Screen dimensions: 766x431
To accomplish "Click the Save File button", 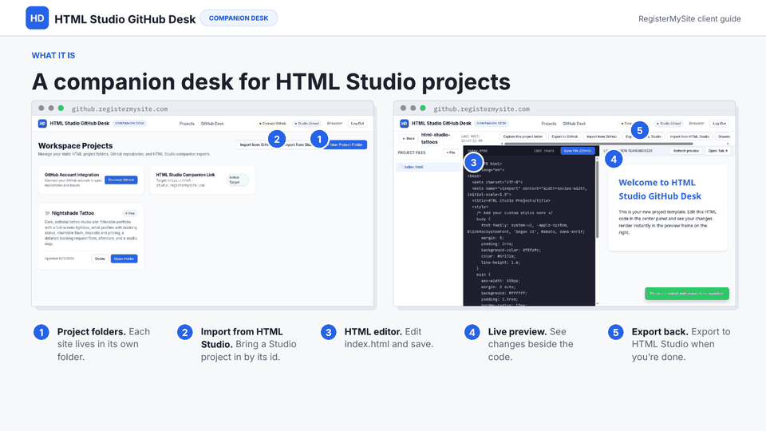I will [578, 151].
